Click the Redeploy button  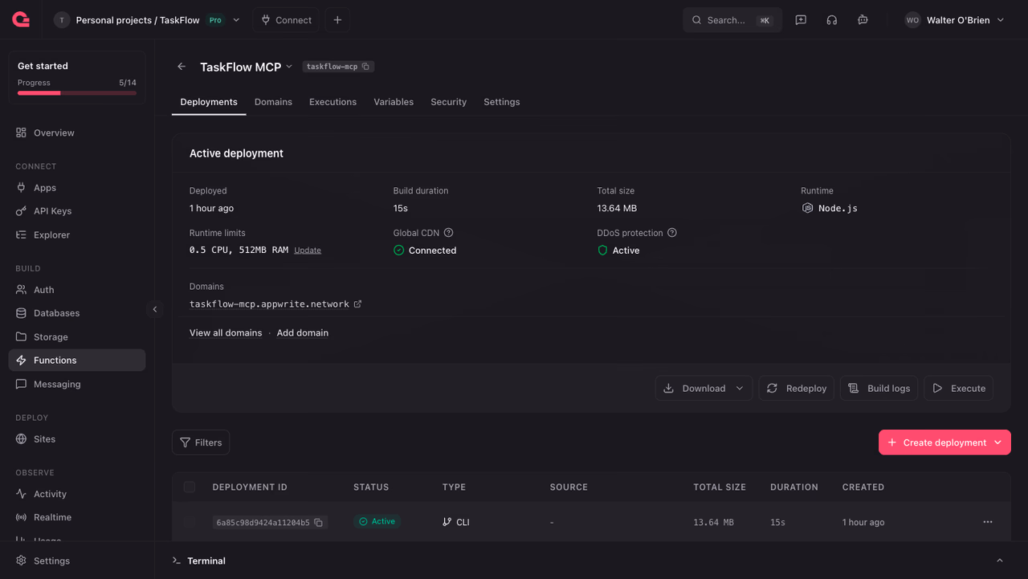pos(797,389)
